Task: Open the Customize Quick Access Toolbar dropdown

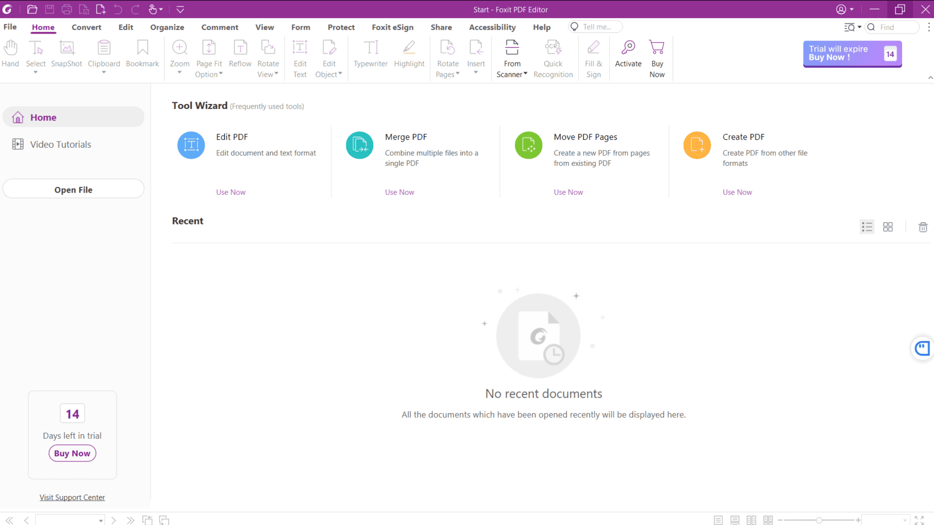Action: pyautogui.click(x=180, y=9)
